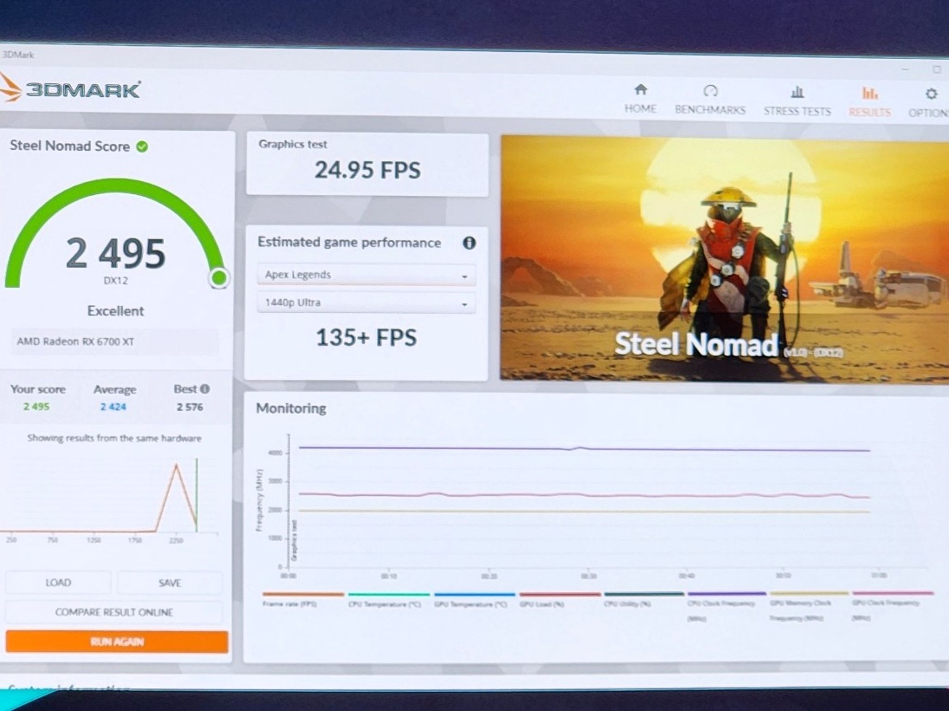The width and height of the screenshot is (949, 711).
Task: Expand the Apex Legends game dropdown
Action: 367,275
